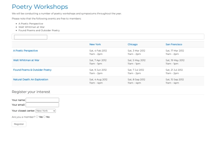The width and height of the screenshot is (216, 162).
Task: Select the No member radio button
Action: pyautogui.click(x=44, y=117)
